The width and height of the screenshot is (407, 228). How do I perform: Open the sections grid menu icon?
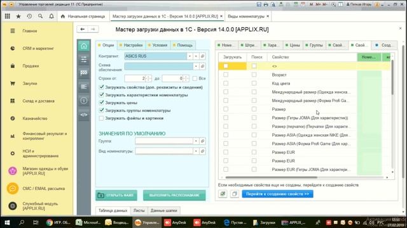tap(7, 16)
